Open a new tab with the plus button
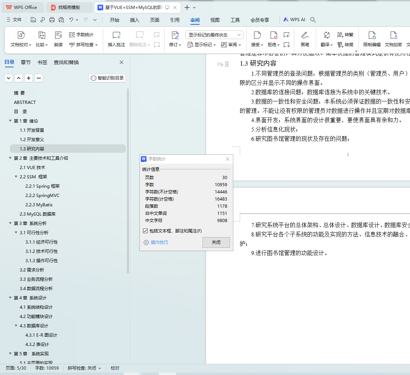This screenshot has height=375, width=410. click(x=187, y=7)
